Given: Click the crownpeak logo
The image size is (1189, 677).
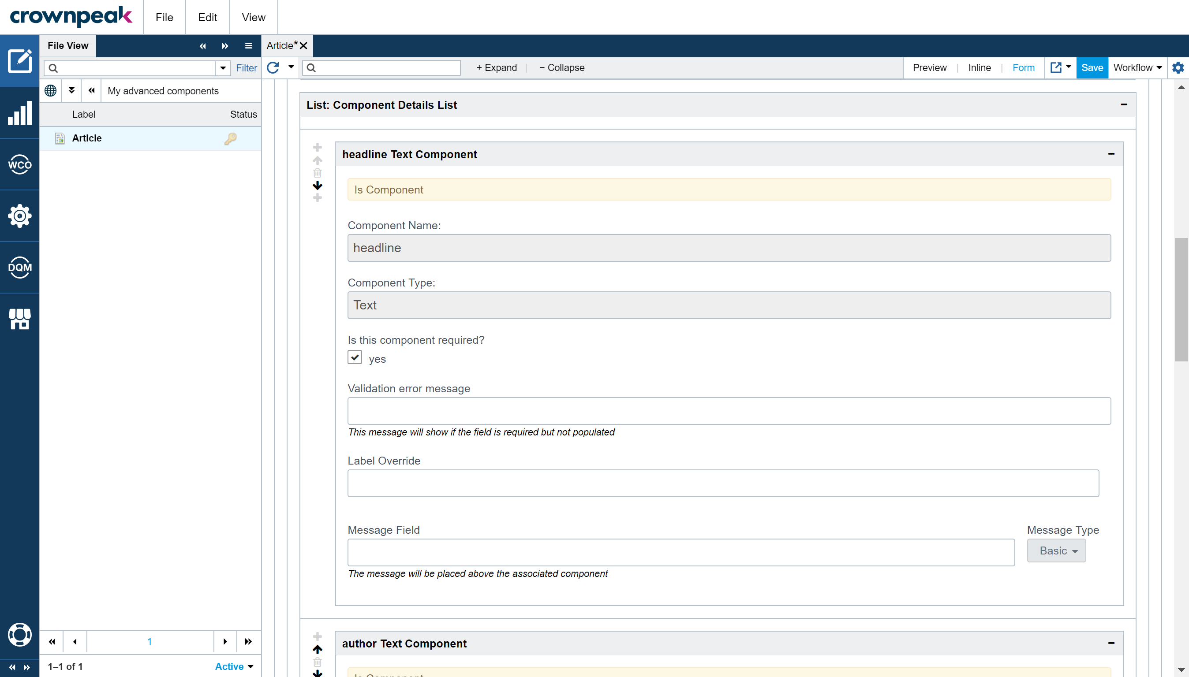Looking at the screenshot, I should [x=71, y=17].
